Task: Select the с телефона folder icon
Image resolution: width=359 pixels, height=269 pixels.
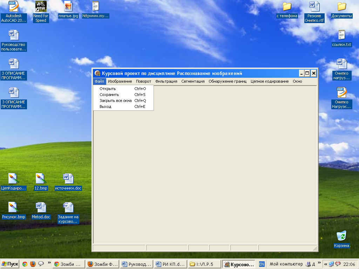Action: (287, 9)
